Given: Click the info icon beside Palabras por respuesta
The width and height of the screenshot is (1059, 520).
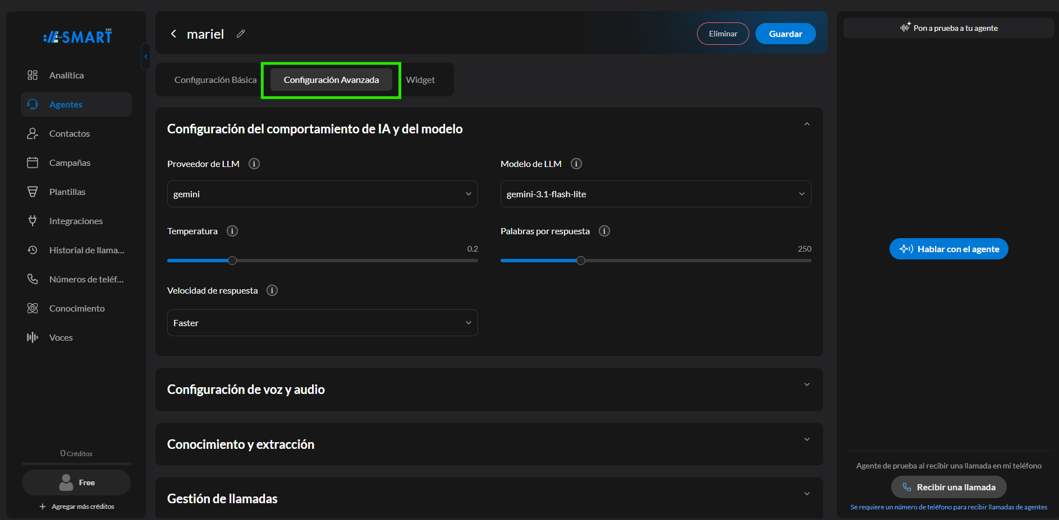Looking at the screenshot, I should [604, 231].
